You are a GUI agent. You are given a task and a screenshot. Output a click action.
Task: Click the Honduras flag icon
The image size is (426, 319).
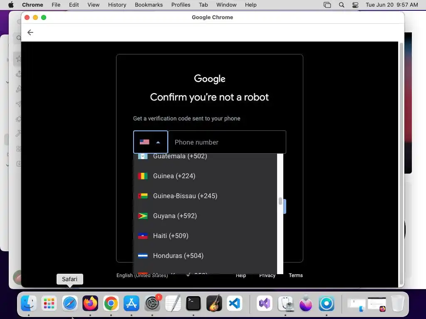coord(143,256)
